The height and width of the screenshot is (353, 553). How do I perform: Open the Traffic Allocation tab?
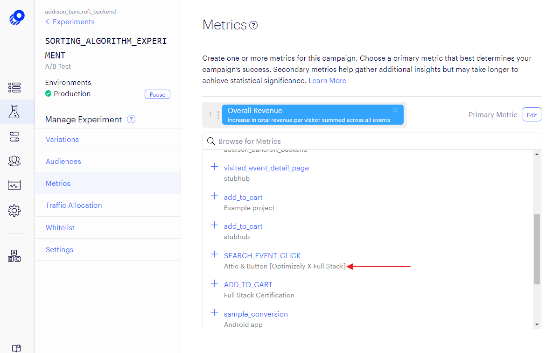click(x=74, y=205)
